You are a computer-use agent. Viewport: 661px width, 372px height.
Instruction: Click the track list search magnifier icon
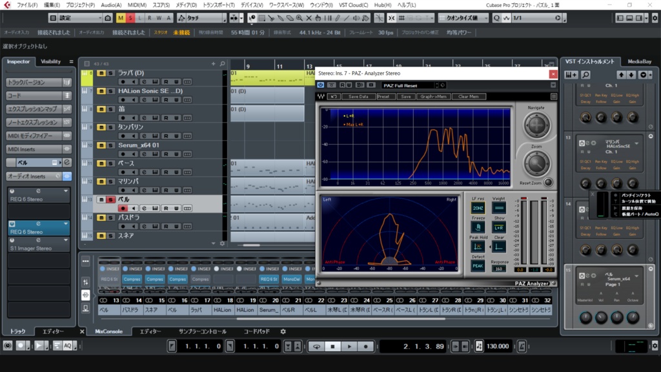tap(222, 64)
